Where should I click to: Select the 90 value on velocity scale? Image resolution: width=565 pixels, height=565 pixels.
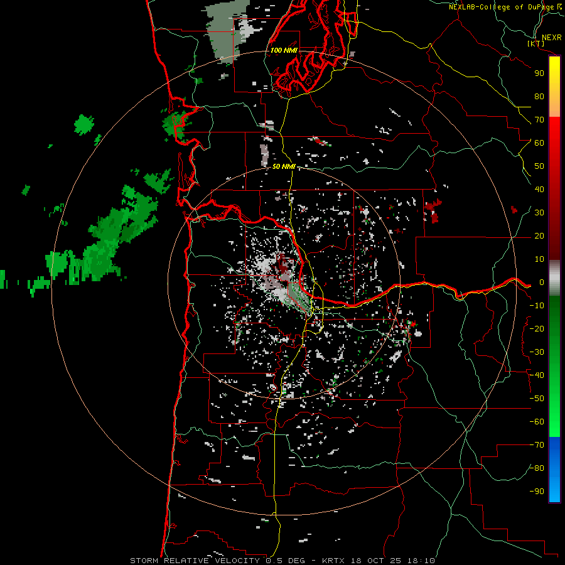pyautogui.click(x=539, y=73)
